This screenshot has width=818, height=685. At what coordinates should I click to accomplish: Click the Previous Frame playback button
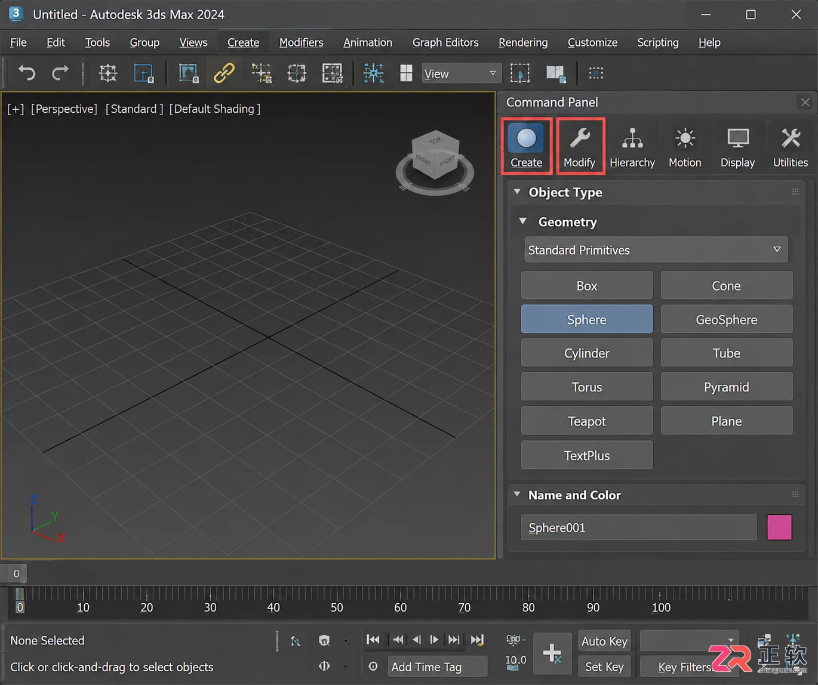398,640
